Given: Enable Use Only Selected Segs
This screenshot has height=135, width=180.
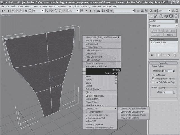Looking at the screenshot, I should pos(153,82).
